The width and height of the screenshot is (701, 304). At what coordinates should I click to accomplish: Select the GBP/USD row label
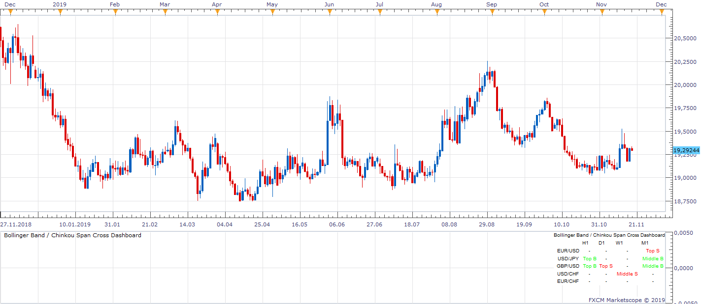click(567, 266)
